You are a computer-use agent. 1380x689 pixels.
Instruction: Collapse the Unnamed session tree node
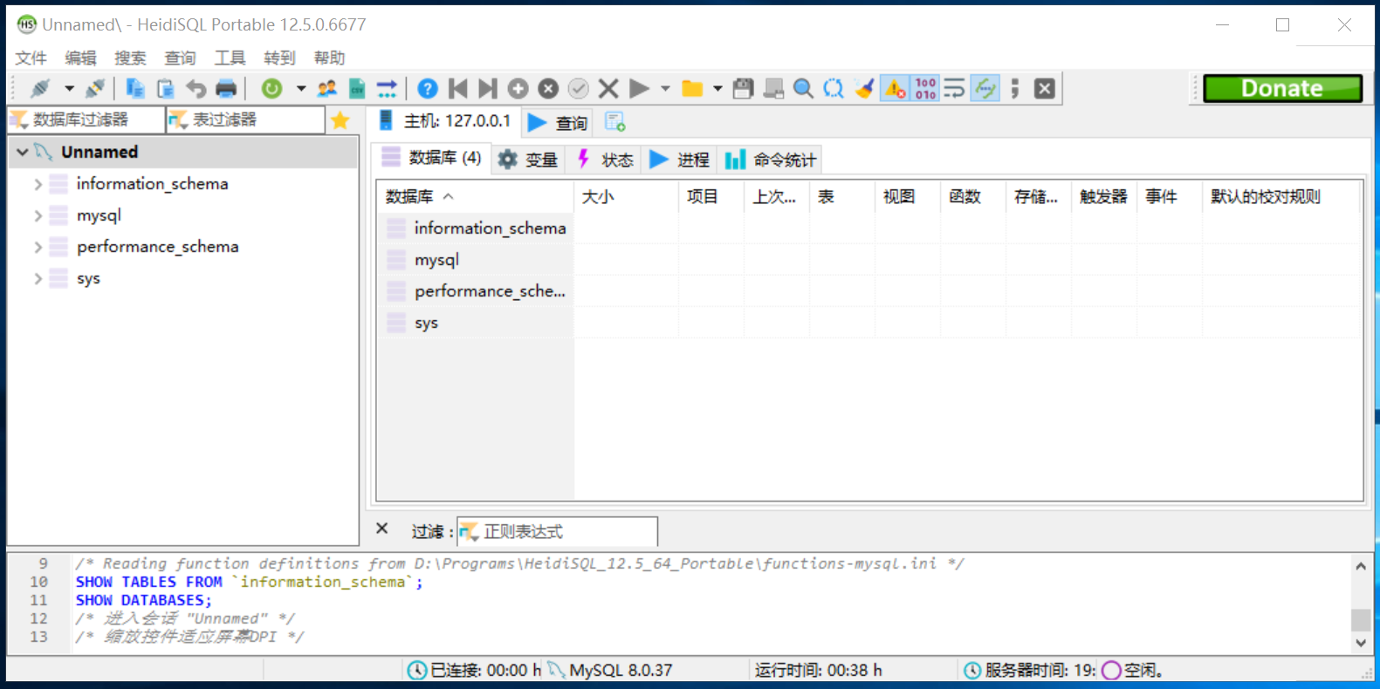click(23, 152)
